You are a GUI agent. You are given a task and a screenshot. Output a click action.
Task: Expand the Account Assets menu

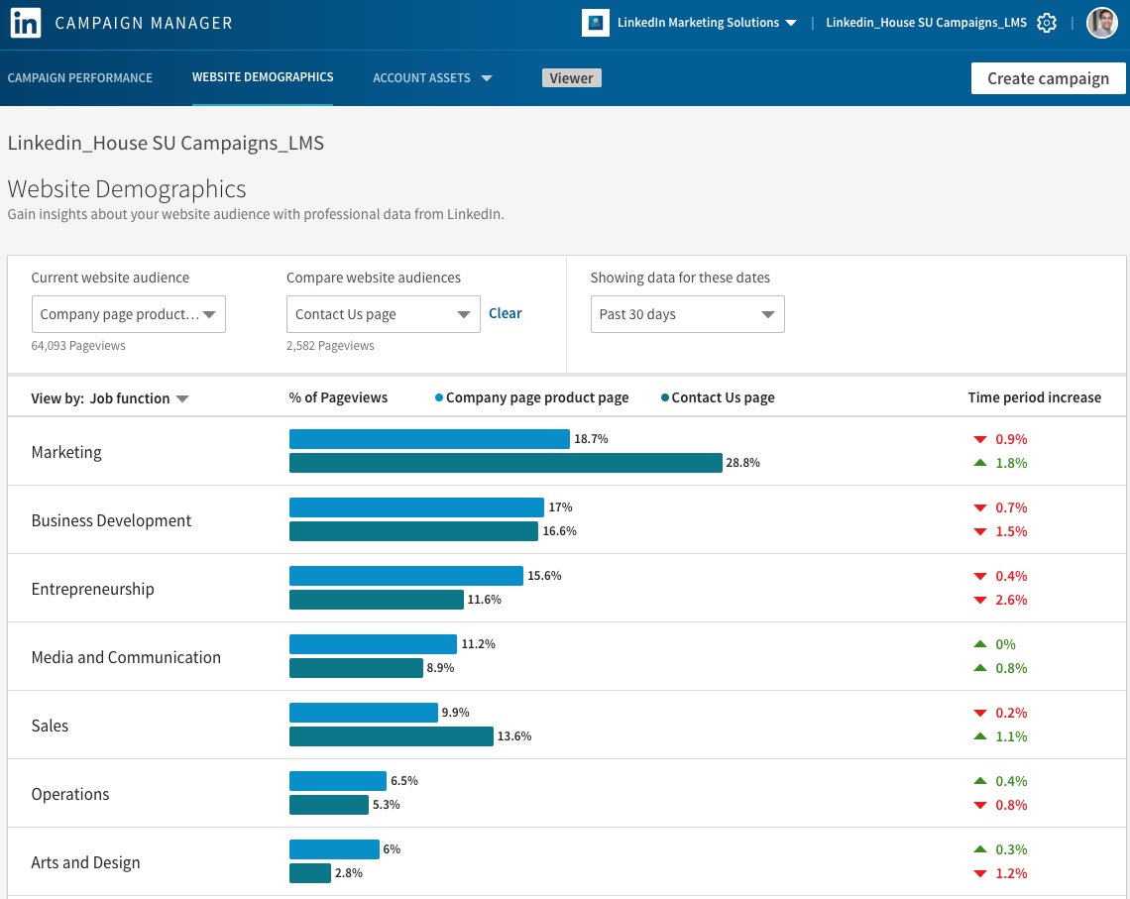432,77
